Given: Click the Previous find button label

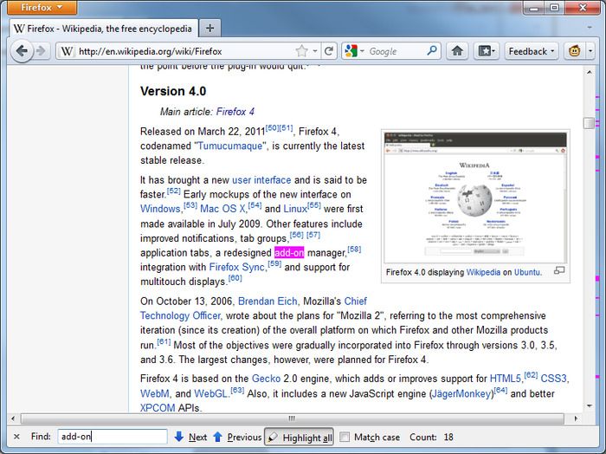Looking at the screenshot, I should (244, 437).
